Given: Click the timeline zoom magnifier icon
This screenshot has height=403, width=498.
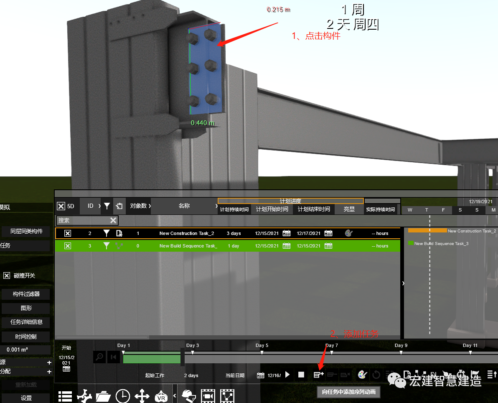Looking at the screenshot, I should tap(99, 357).
